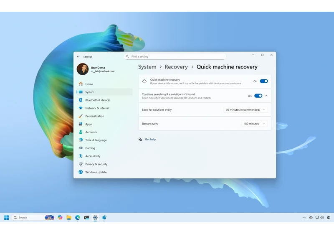Open Privacy & security settings
Screen dimensions: 334x234
coord(104,164)
